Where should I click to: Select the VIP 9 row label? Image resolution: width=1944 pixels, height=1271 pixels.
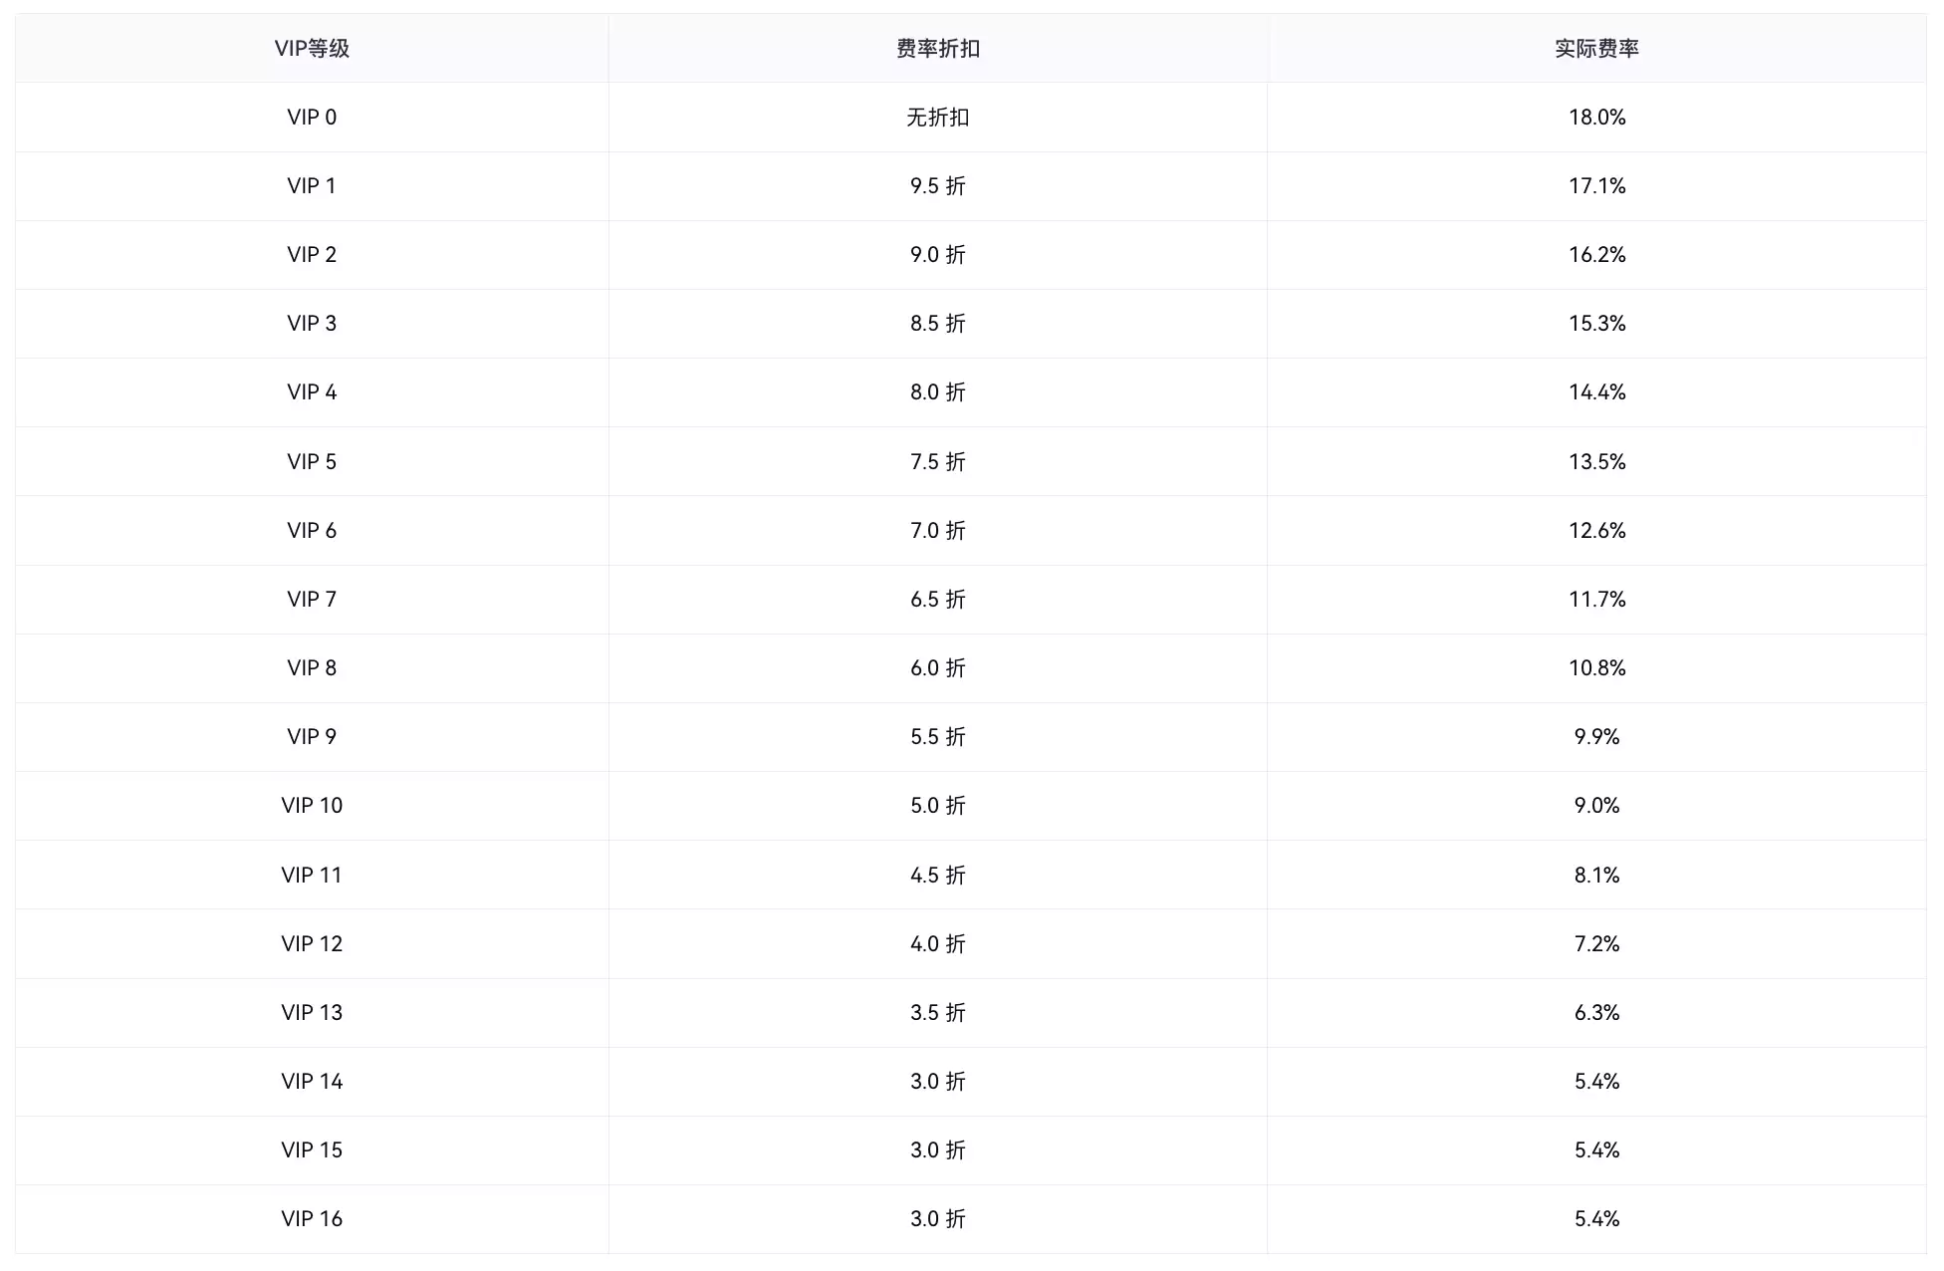point(312,737)
